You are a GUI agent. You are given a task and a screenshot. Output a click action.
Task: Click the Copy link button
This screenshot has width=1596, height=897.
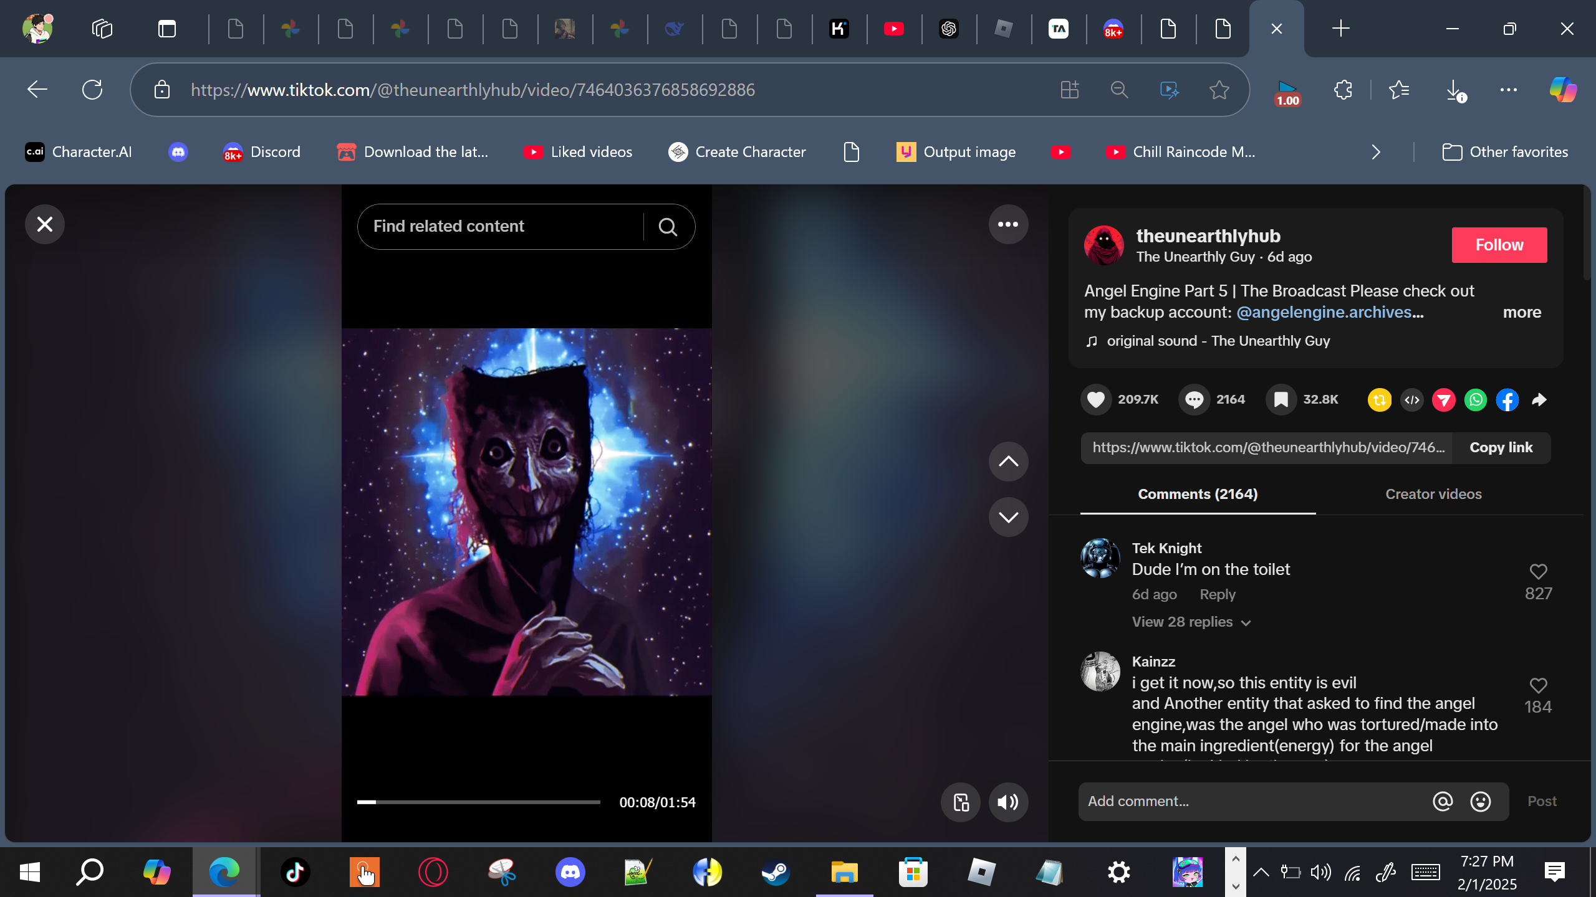1501,447
